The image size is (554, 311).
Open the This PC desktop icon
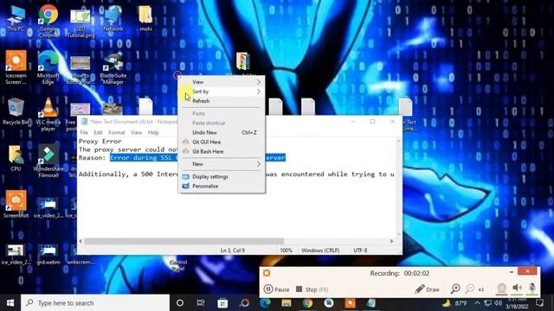(x=16, y=18)
